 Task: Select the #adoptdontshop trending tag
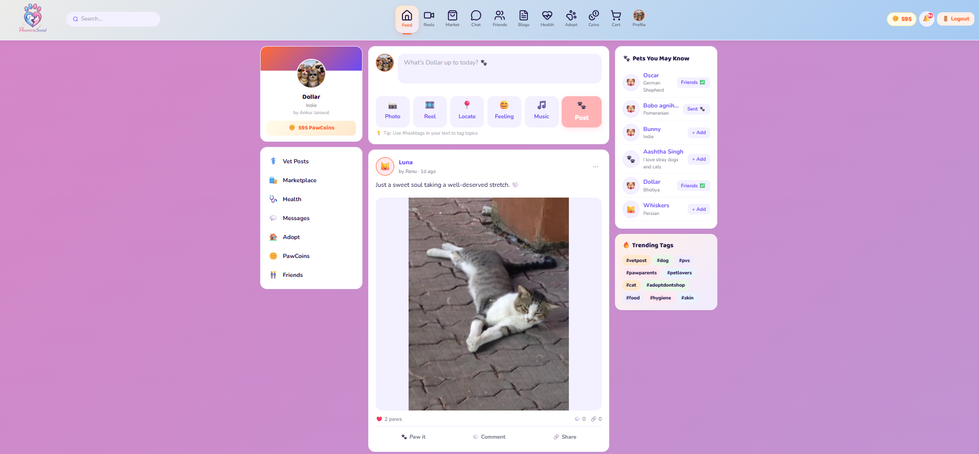tap(665, 285)
